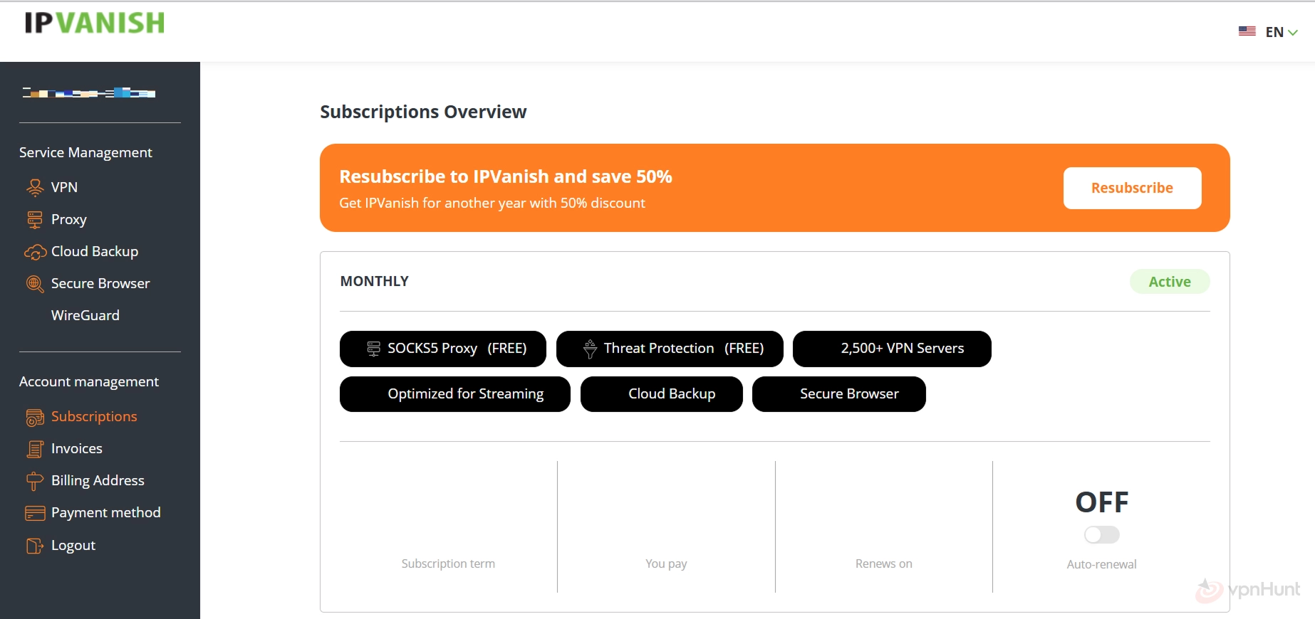Screen dimensions: 1315x619
Task: Click the Proxy server icon
Action: 34,220
